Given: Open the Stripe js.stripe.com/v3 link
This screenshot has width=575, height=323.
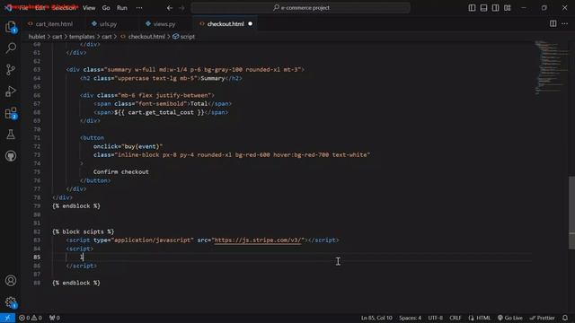Looking at the screenshot, I should 259,240.
